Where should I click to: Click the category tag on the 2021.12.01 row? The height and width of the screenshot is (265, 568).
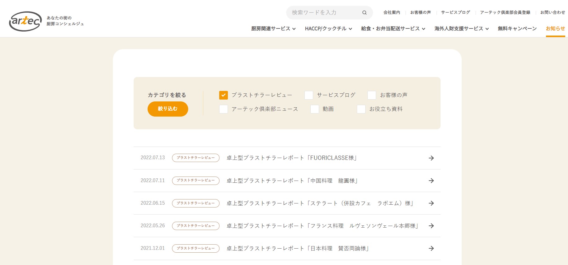[196, 248]
